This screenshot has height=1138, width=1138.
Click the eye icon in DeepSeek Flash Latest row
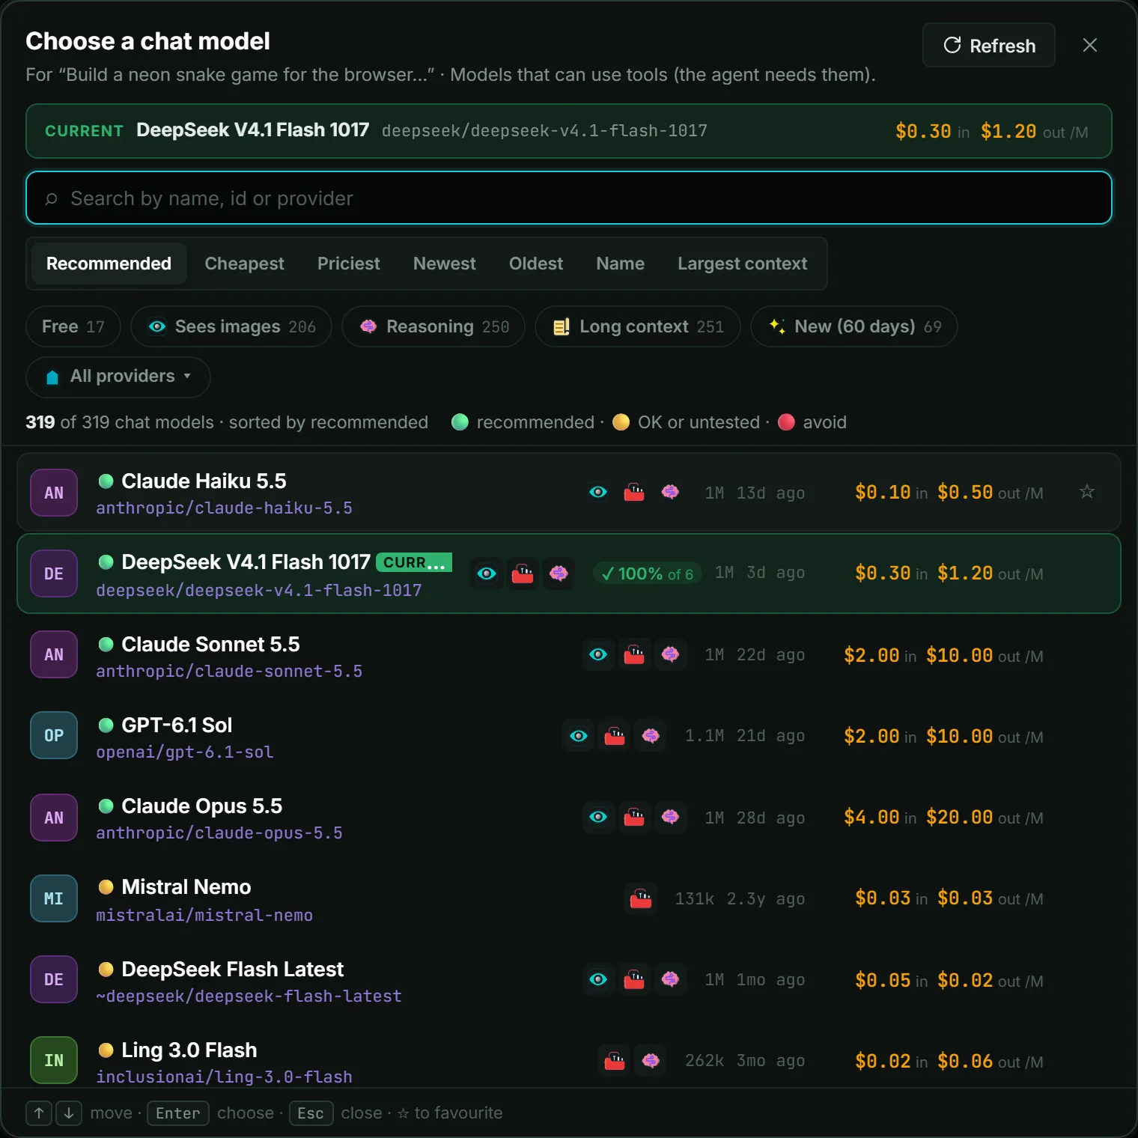598,979
